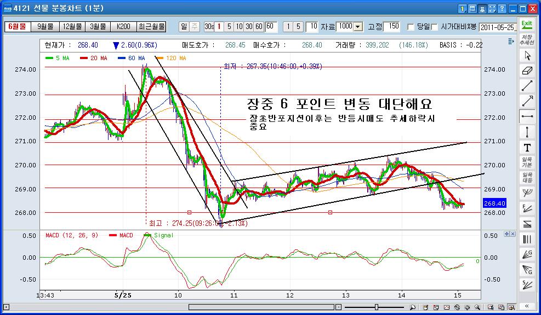This screenshot has width=541, height=315.
Task: Activate the horizontal line tool
Action: click(527, 116)
